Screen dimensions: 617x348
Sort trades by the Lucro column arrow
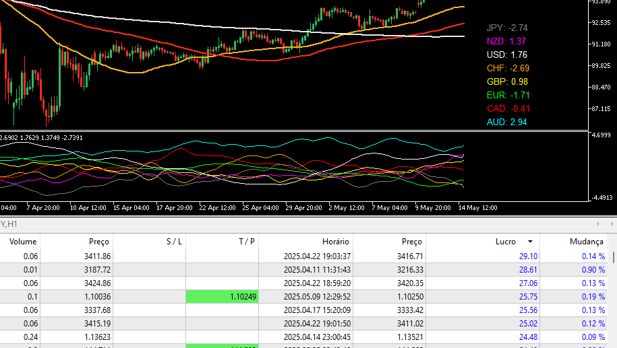pos(530,242)
